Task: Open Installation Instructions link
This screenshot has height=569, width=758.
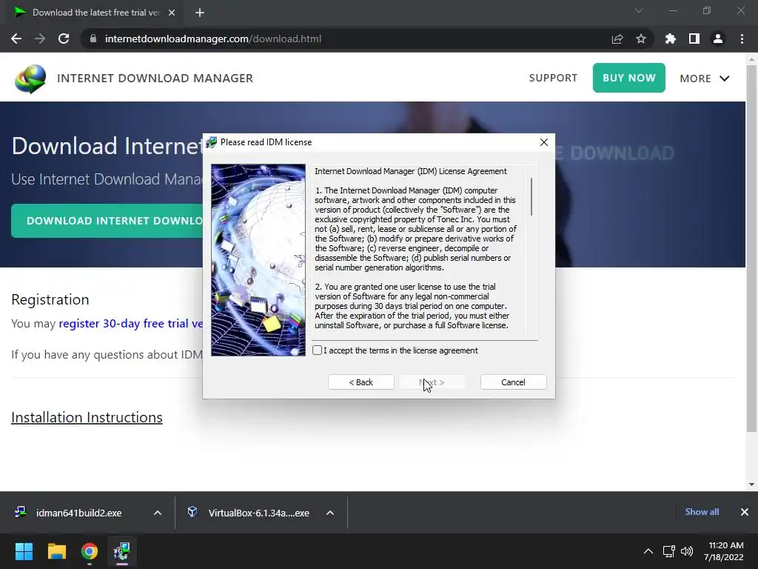Action: click(x=87, y=417)
